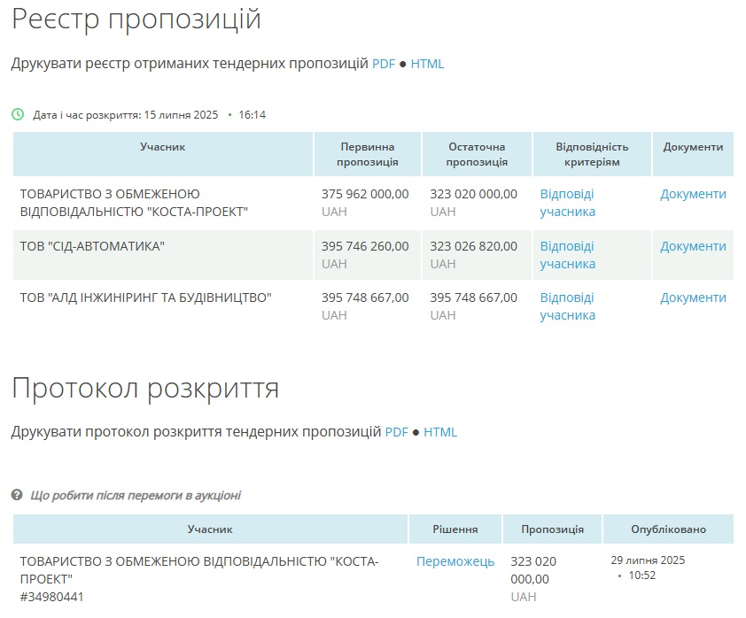746x618 pixels.
Task: Click final bid 323 020 000,00 in register
Action: (473, 194)
